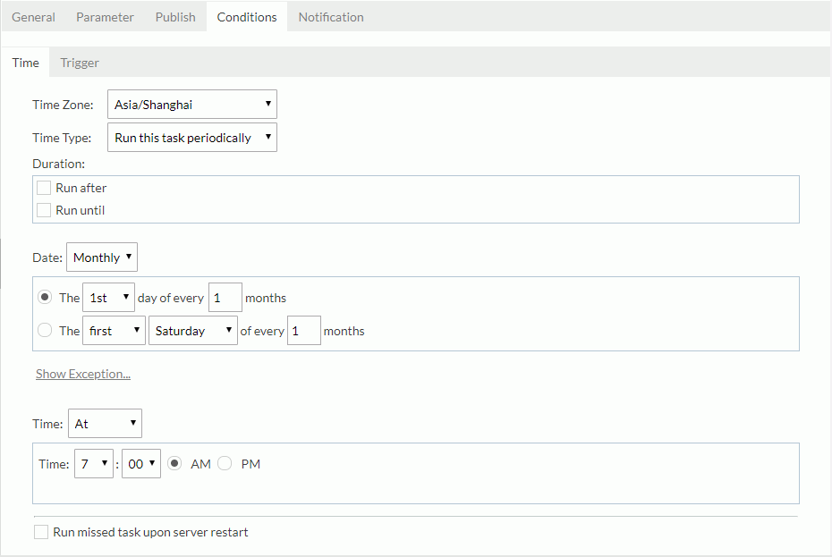Switch the time to PM

[x=225, y=463]
